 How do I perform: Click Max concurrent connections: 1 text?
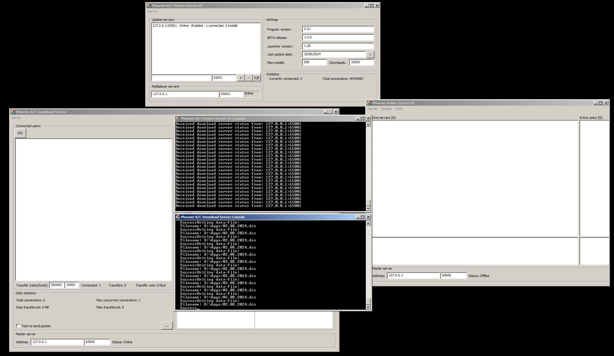118,300
